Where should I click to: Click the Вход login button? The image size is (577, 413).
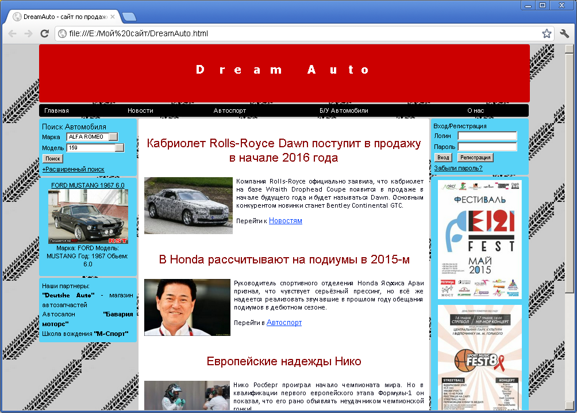pos(443,157)
